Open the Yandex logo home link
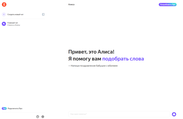The image size is (183, 119). pos(4,5)
